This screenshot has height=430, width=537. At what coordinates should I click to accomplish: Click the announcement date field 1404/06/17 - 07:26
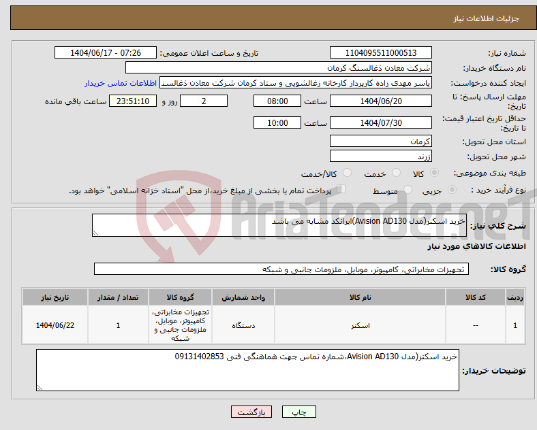(106, 52)
